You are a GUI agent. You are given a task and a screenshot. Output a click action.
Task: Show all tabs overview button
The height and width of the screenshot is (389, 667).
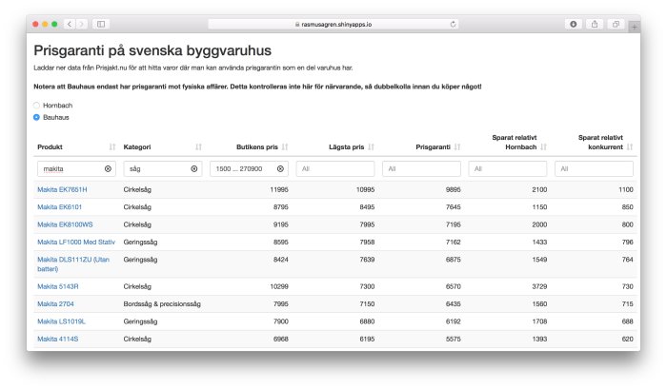click(616, 24)
